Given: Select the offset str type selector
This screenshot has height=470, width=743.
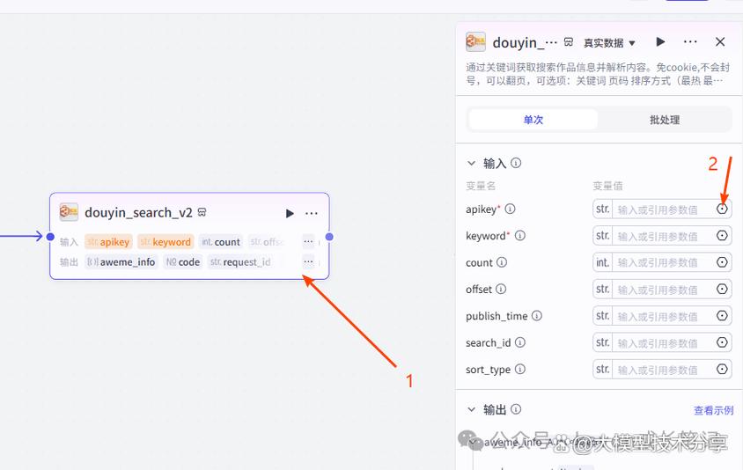Looking at the screenshot, I should (602, 289).
